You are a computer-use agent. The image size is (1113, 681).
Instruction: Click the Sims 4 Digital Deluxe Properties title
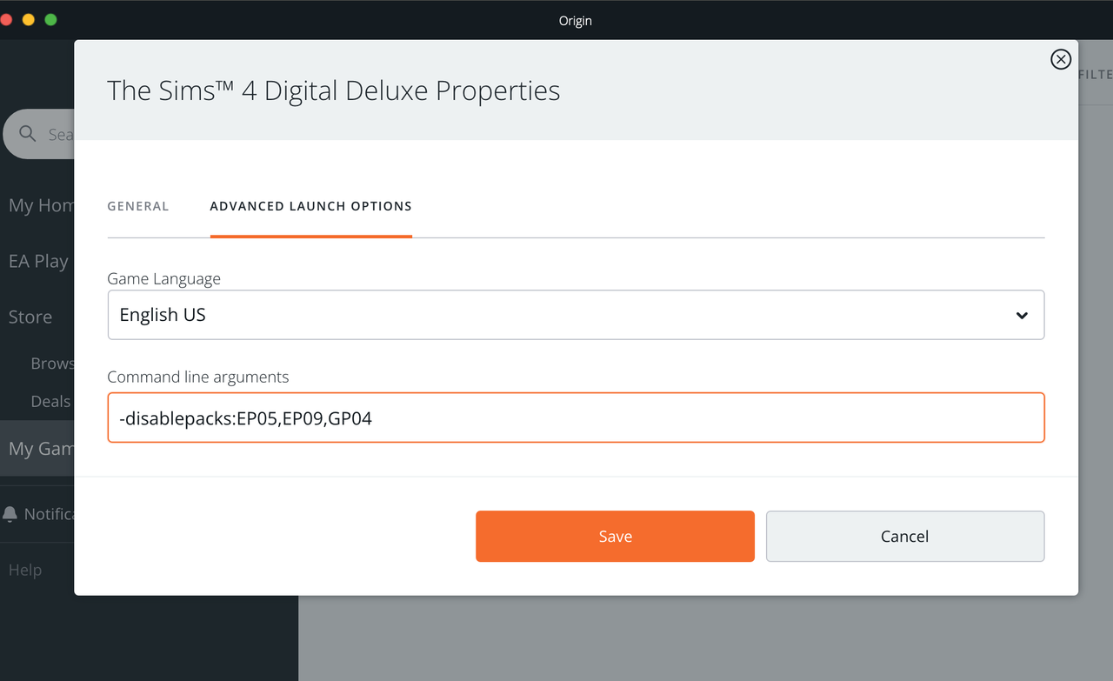pos(334,90)
